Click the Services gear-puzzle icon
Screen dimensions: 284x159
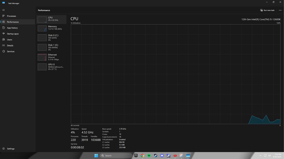(x=3, y=51)
